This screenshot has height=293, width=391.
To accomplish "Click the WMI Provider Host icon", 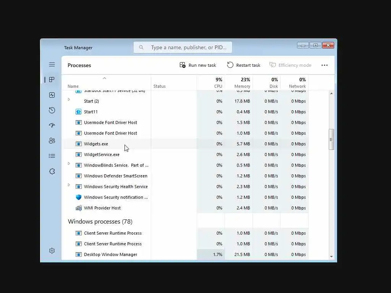I will 79,208.
